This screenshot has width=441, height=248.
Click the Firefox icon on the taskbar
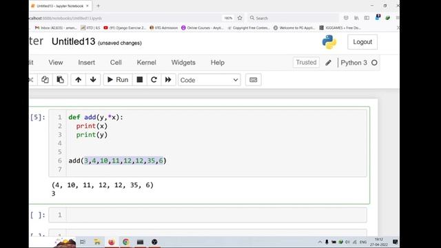(112, 242)
